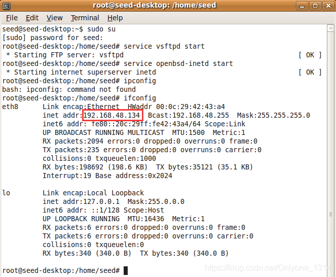Viewport: 336px width, 277px height.
Task: Open the Edit menu
Action: click(x=32, y=18)
